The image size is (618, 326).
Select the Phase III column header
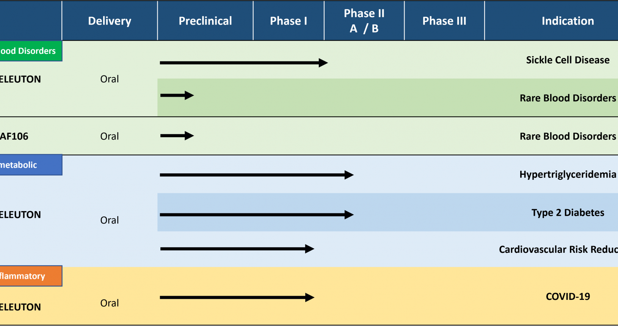click(x=444, y=20)
